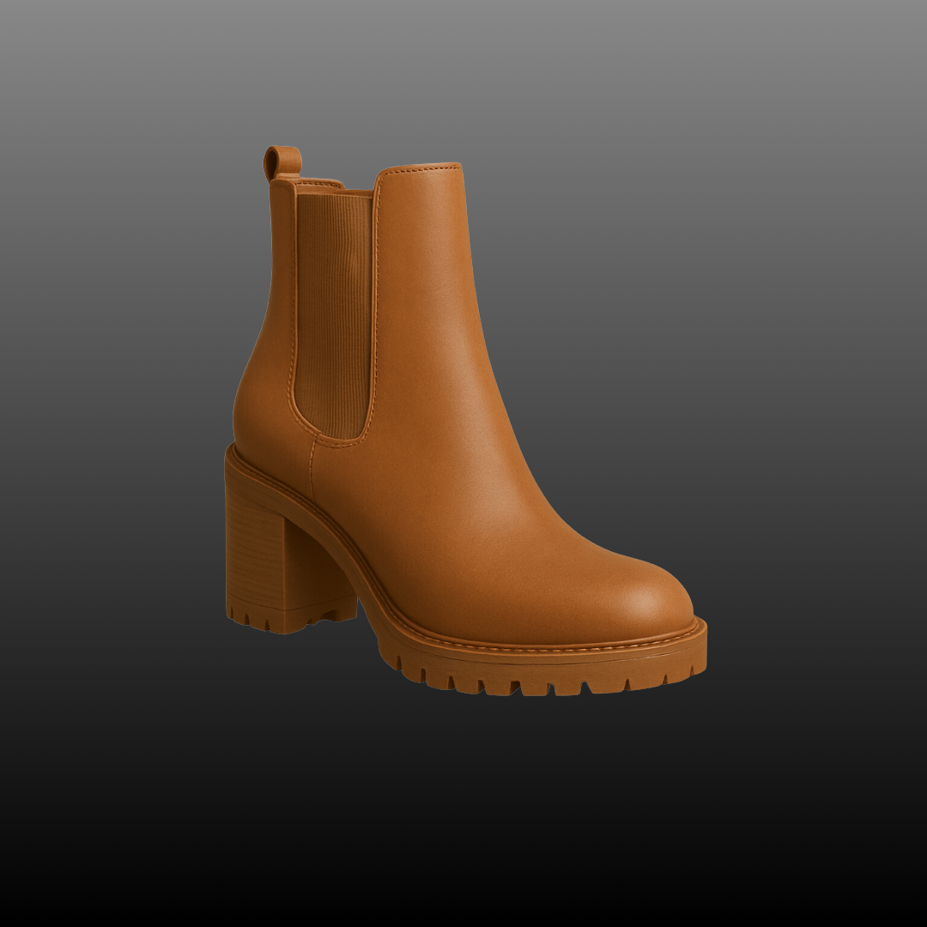Click the light gray background at top
The image size is (927, 927).
tap(463, 51)
